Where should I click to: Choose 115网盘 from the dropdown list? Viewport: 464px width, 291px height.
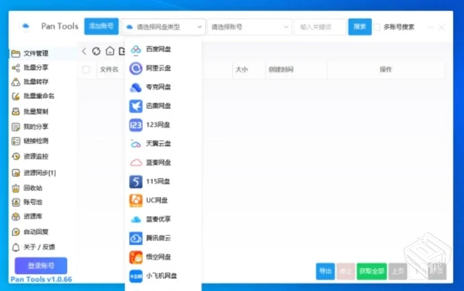coord(164,181)
